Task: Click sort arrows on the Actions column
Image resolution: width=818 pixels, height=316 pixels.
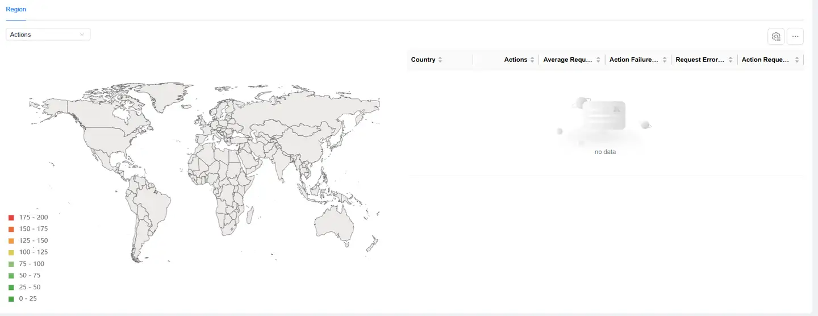Action: 532,60
